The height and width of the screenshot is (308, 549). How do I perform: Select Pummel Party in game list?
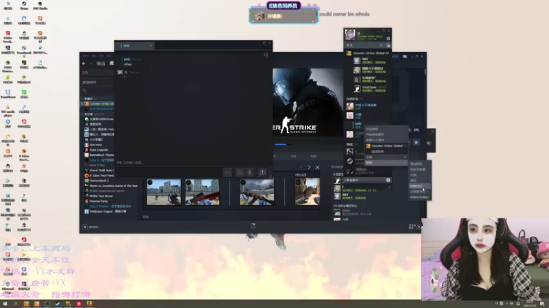coord(95,201)
